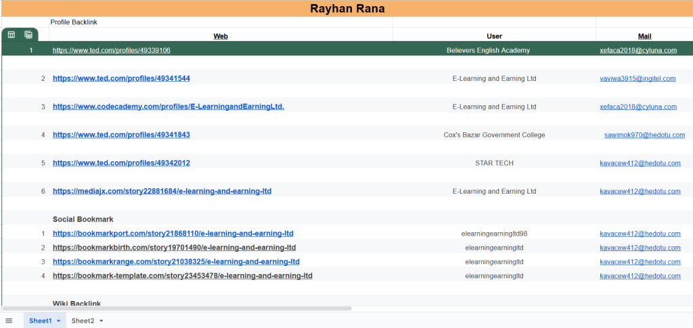693x328 pixels.
Task: Open the all sheets hamburger menu
Action: (9, 321)
